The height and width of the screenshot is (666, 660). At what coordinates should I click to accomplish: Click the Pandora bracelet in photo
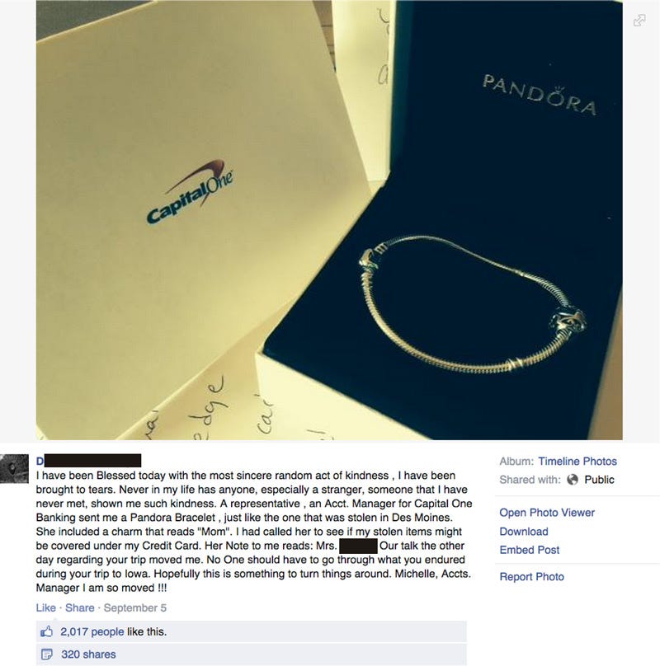pos(472,303)
